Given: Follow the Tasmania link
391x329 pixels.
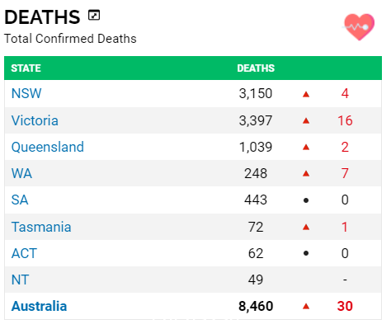Looking at the screenshot, I should pos(41,227).
